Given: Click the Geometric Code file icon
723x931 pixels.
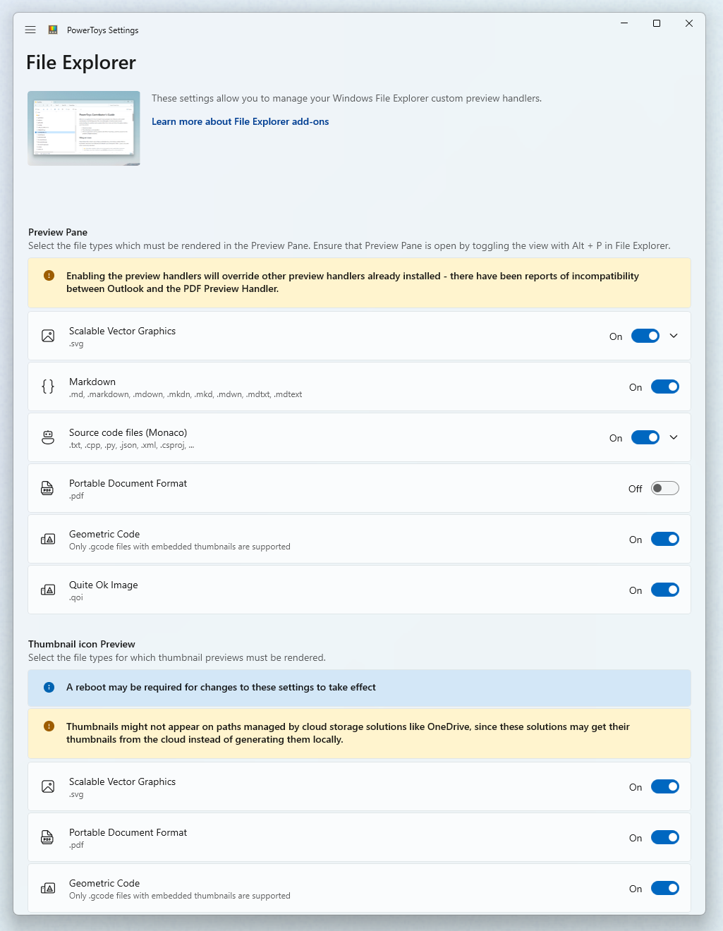Looking at the screenshot, I should coord(47,539).
